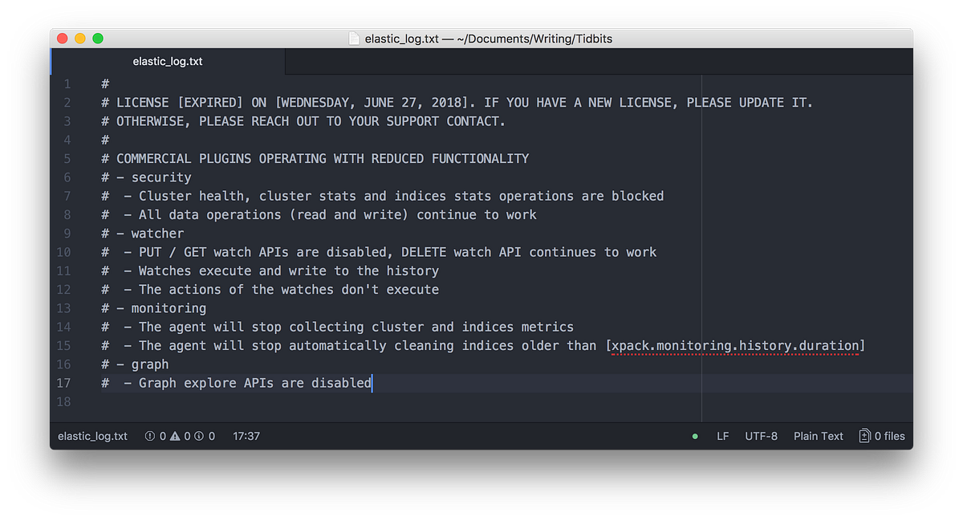The image size is (963, 521).
Task: Click the info messages icon in status bar
Action: (x=199, y=436)
